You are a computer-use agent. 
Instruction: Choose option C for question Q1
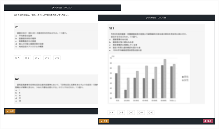(37, 58)
